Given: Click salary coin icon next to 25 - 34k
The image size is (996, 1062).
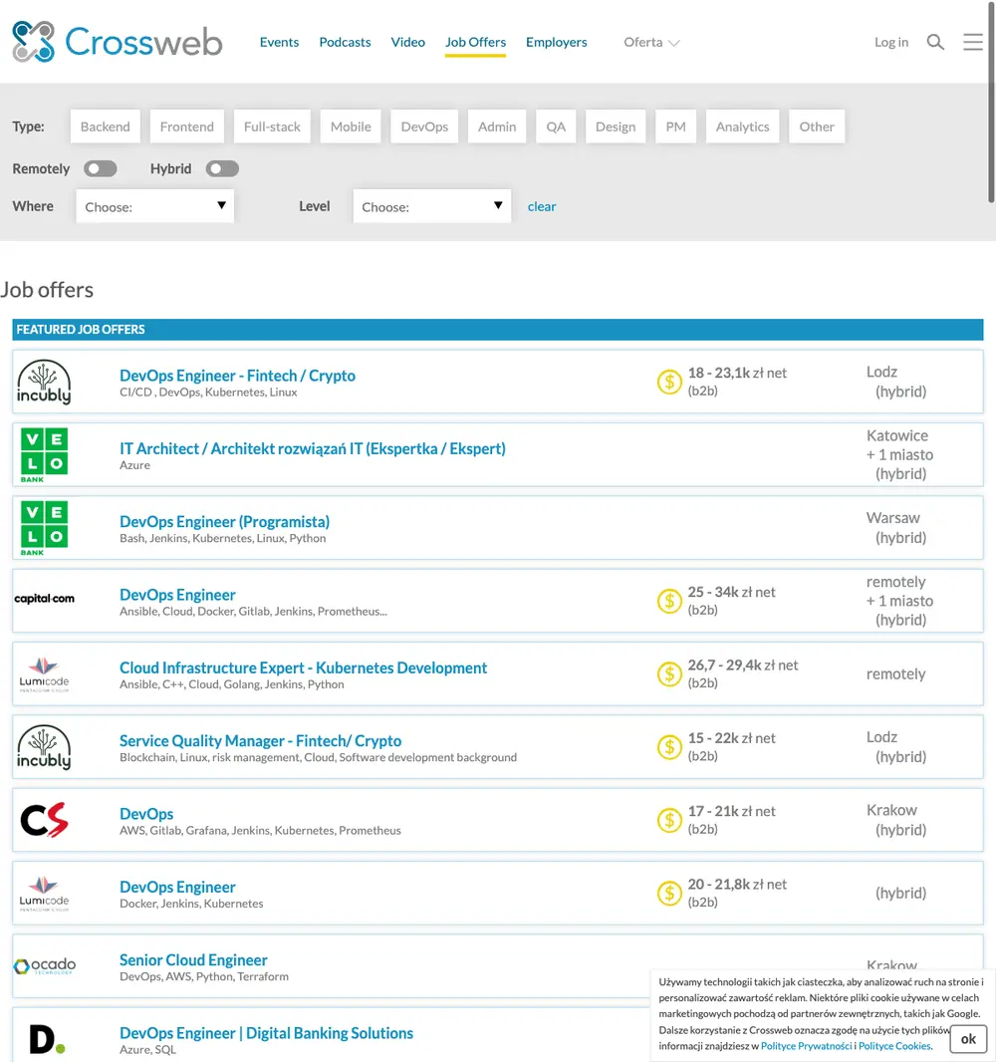Looking at the screenshot, I should point(669,601).
